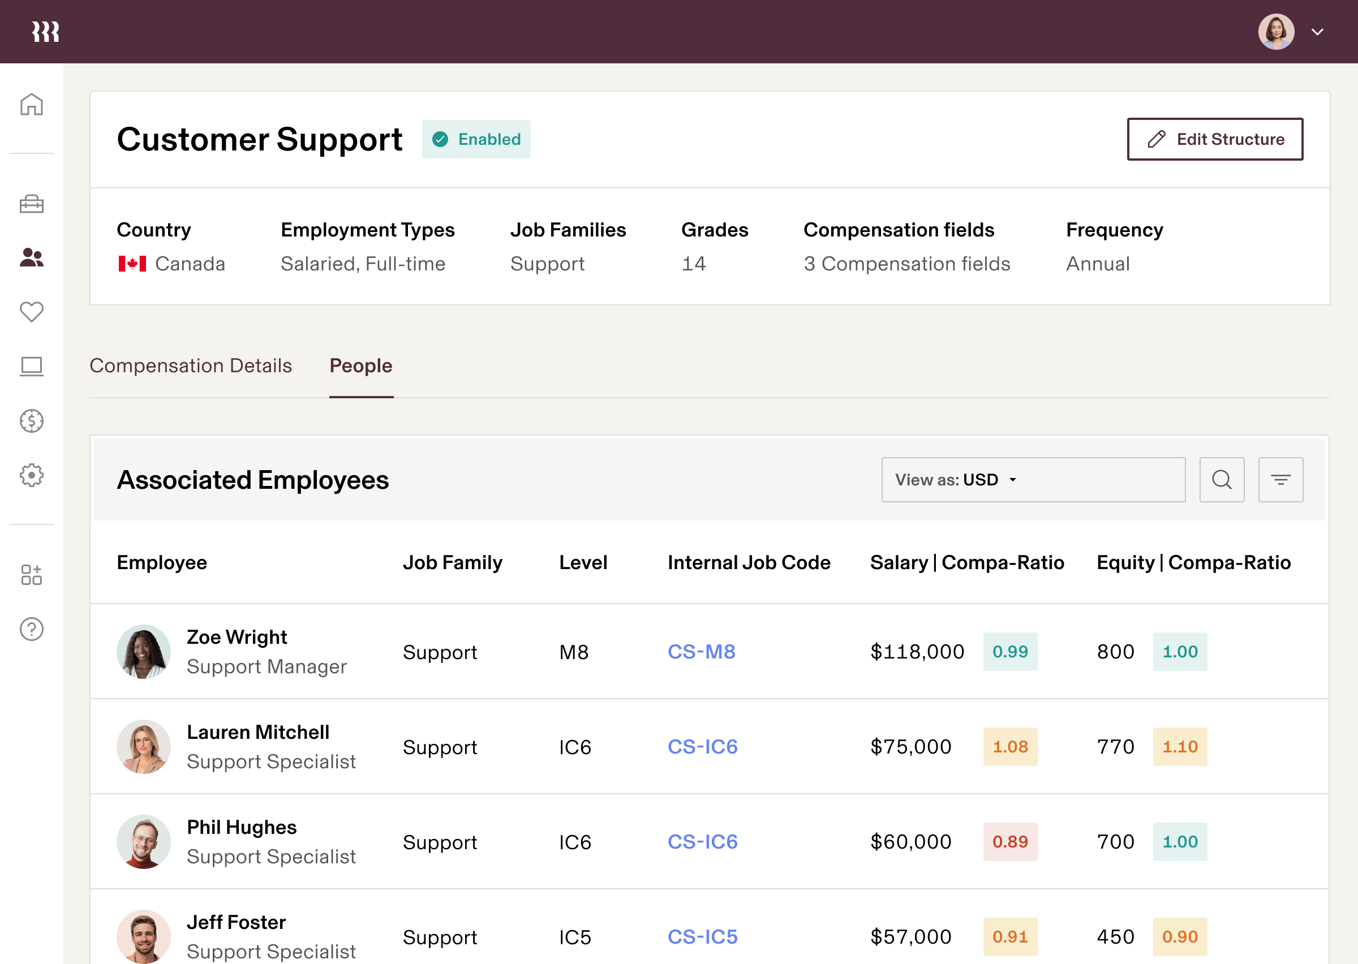Open Lauren Mitchell's CS-IC6 job code link
The image size is (1358, 964).
[x=703, y=747]
